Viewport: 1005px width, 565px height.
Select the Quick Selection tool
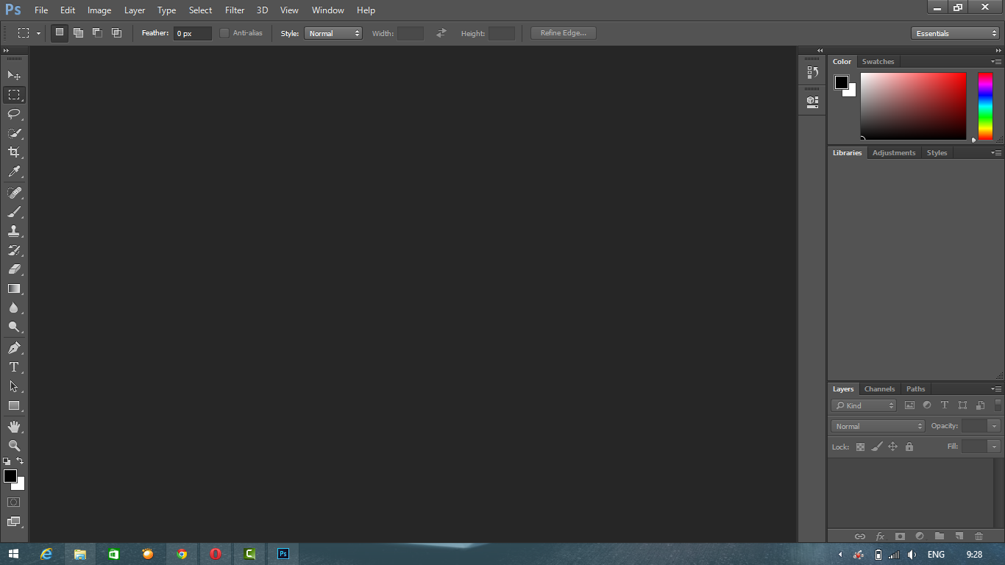14,133
